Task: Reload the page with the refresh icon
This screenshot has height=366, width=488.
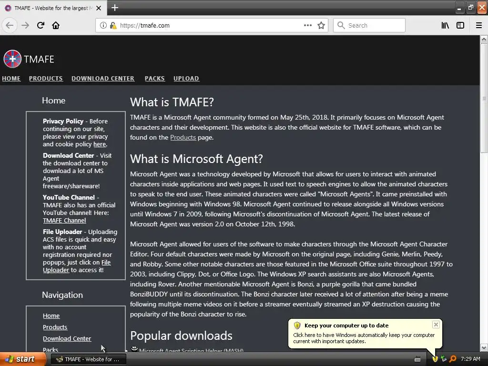Action: 41,25
